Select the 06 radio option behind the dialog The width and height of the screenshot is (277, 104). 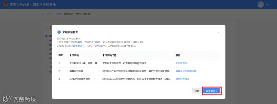coord(47,49)
